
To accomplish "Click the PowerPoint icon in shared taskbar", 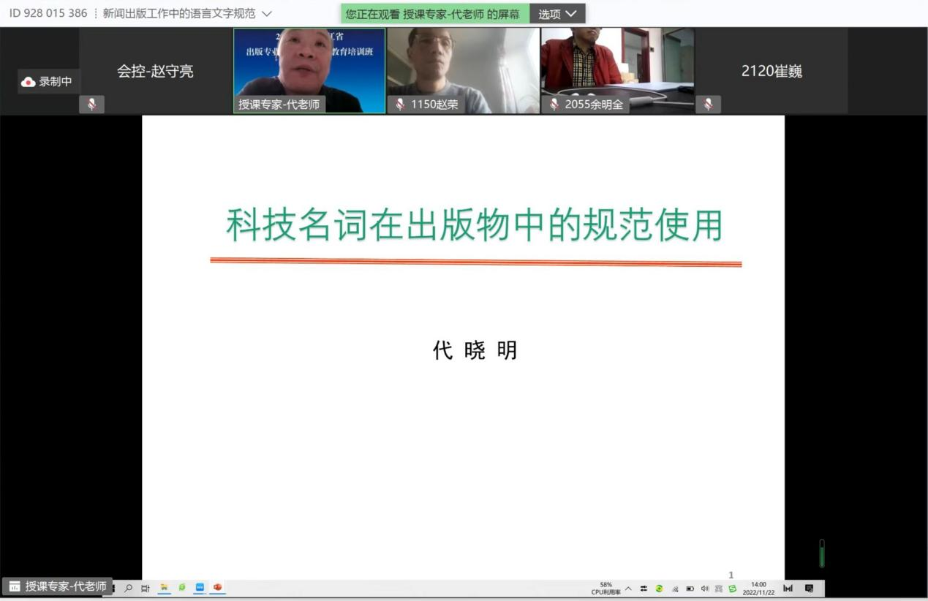I will (217, 588).
